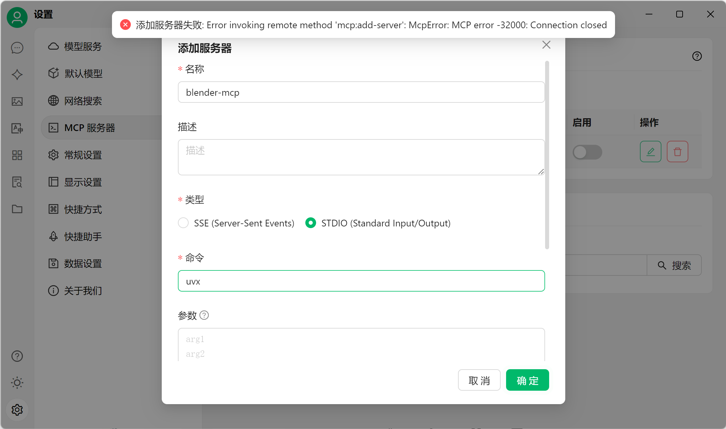Open 模型服务 settings menu item
The width and height of the screenshot is (726, 429).
point(83,46)
